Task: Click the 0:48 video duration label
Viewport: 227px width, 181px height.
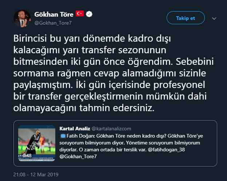Action: click(x=27, y=156)
